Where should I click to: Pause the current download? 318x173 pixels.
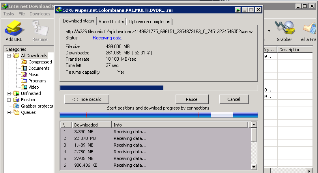click(191, 99)
